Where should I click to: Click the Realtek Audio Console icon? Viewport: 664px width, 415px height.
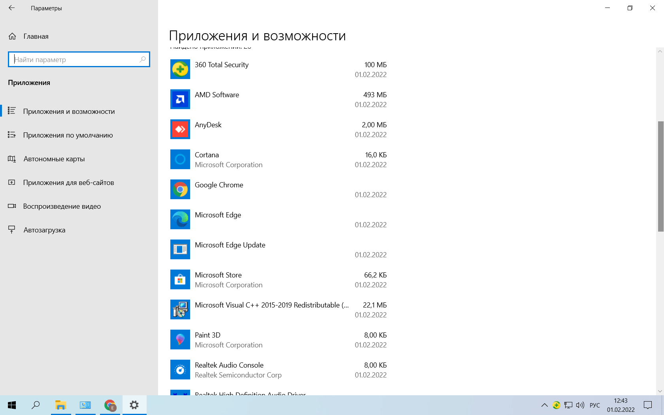tap(180, 370)
